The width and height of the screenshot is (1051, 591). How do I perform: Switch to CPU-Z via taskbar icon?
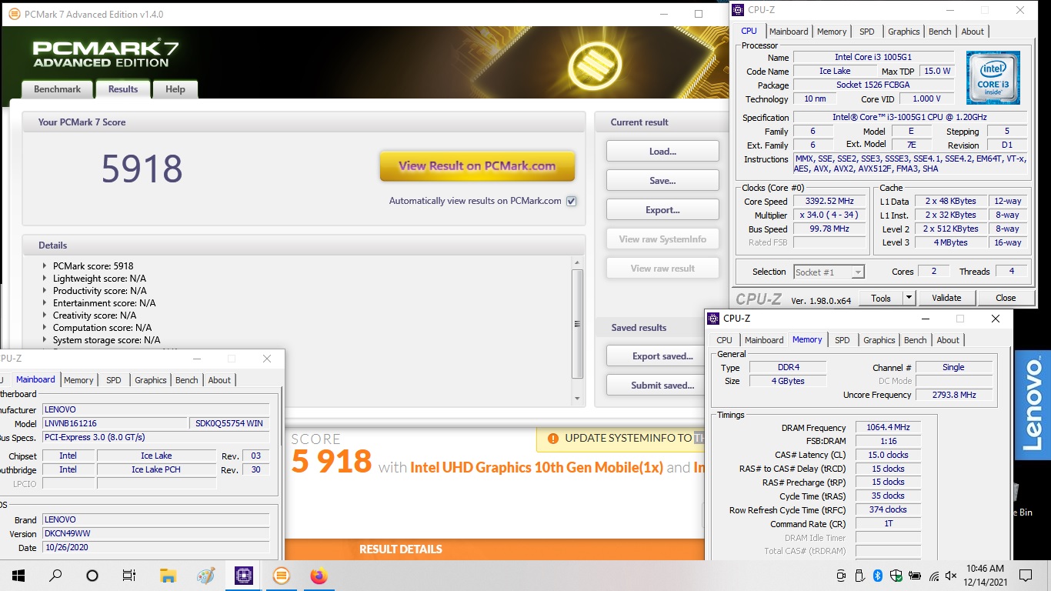244,575
